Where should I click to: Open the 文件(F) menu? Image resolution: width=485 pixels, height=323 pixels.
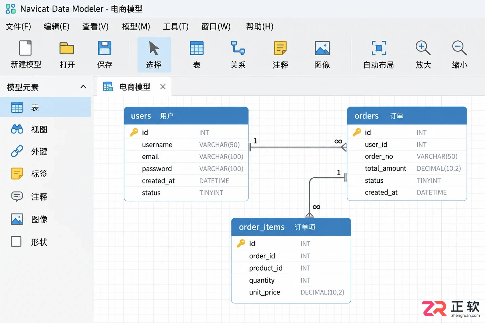pos(19,26)
